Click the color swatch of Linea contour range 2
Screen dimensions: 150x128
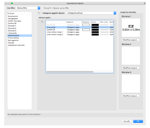pyautogui.click(x=95, y=35)
